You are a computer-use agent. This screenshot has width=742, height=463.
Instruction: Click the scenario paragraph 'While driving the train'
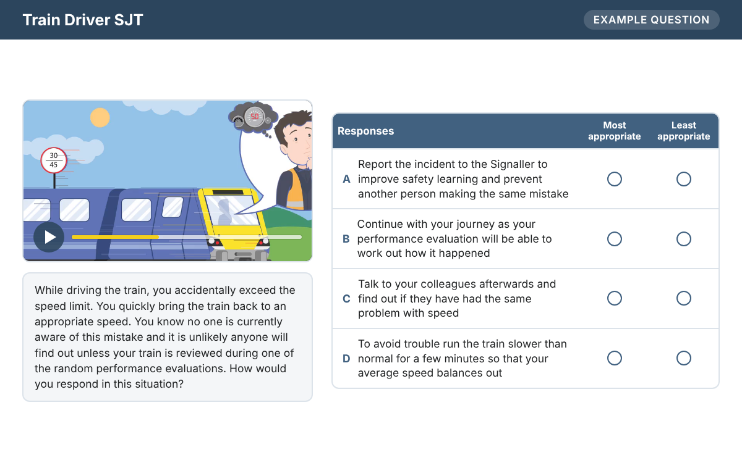pos(165,337)
